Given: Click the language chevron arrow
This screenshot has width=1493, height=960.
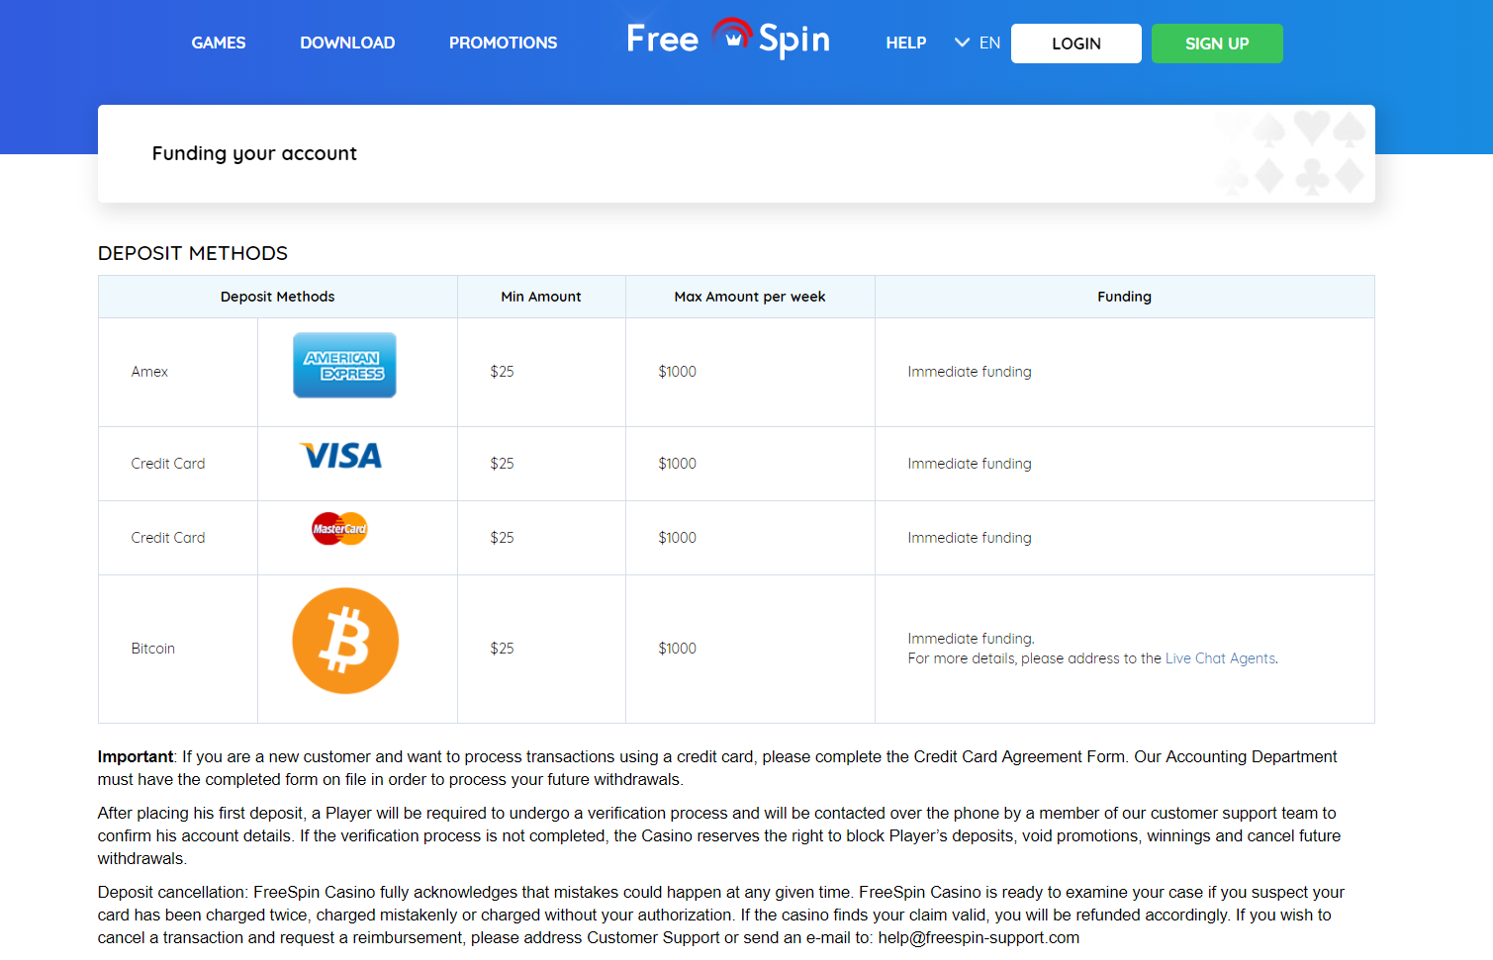Looking at the screenshot, I should pyautogui.click(x=962, y=43).
